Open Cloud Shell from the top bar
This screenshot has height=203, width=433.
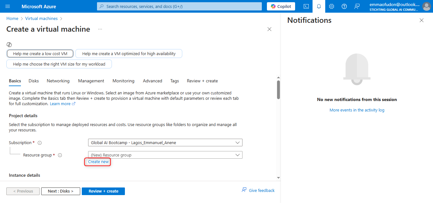[x=306, y=6]
